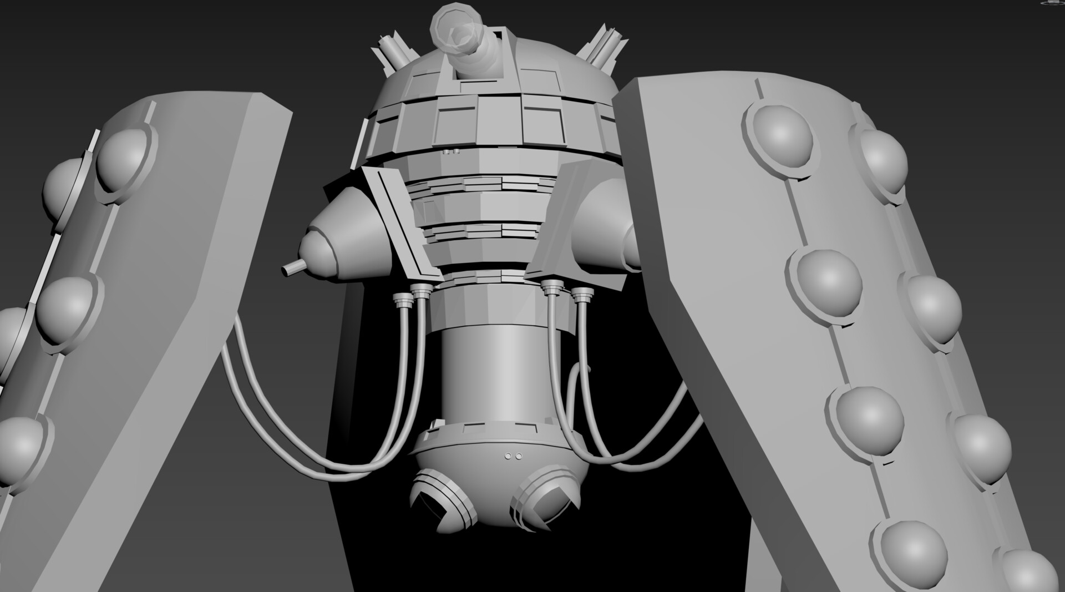Screen dimensions: 1065x592
Task: Select the topmost hemisphere on the left panel
Action: [125, 161]
